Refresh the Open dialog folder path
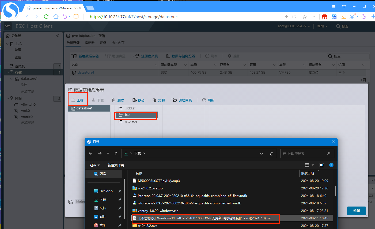Viewport: 375px width, 229px height. click(x=272, y=154)
